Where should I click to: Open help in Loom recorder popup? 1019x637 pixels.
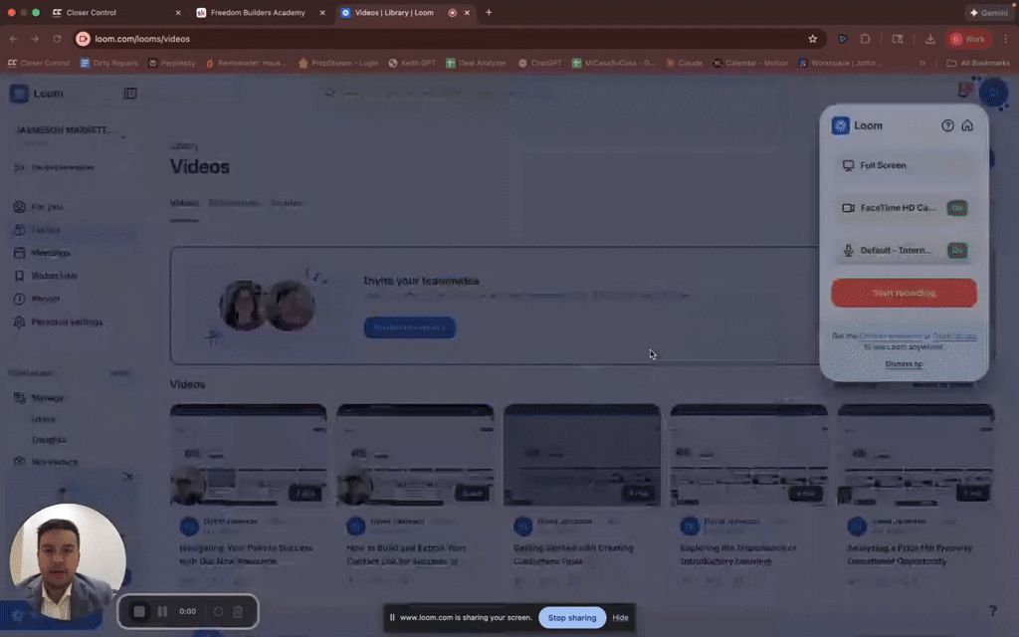coord(947,125)
